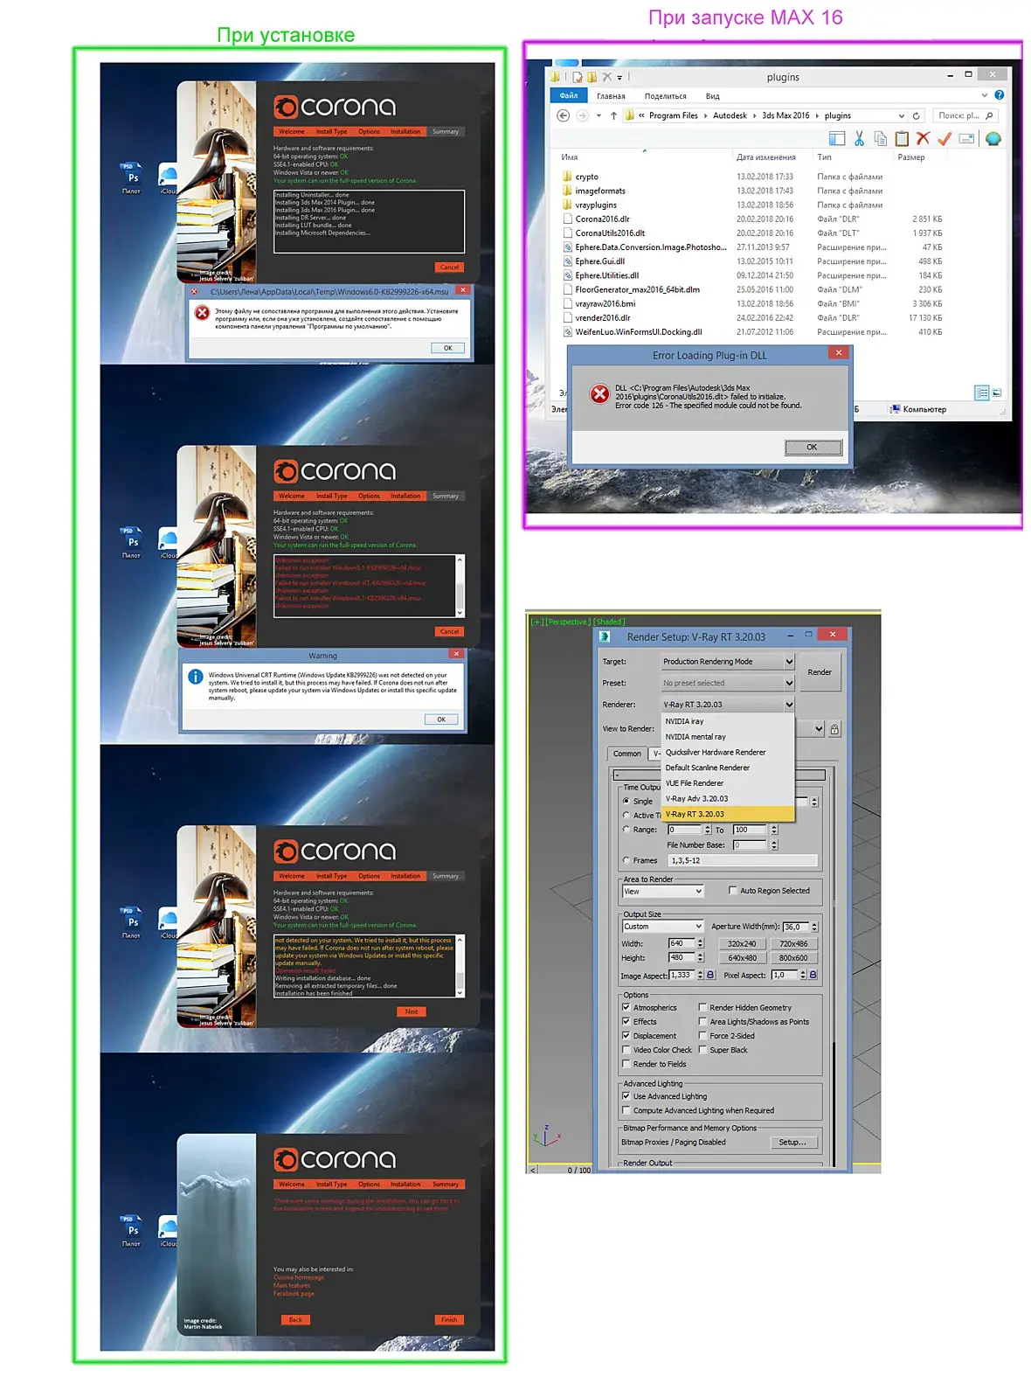This screenshot has width=1031, height=1376.
Task: Select the Frames radio button
Action: tap(626, 860)
